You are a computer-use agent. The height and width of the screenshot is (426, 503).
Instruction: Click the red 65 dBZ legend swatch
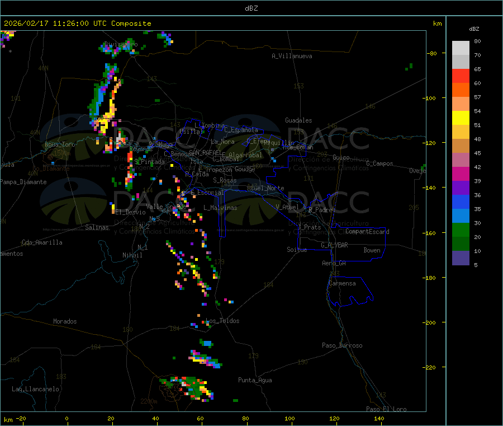click(461, 76)
